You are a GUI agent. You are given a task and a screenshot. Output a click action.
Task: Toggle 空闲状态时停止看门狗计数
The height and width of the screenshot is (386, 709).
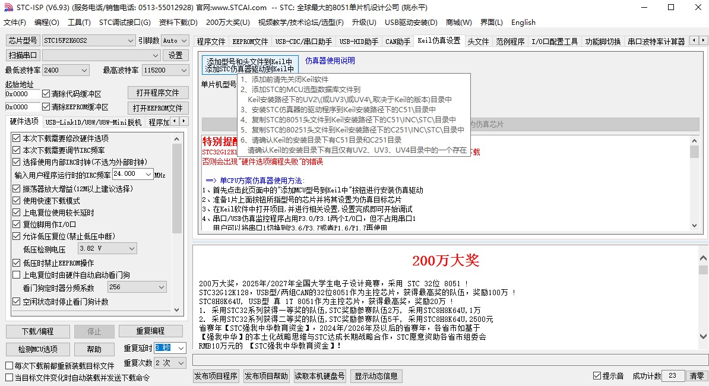tap(17, 302)
